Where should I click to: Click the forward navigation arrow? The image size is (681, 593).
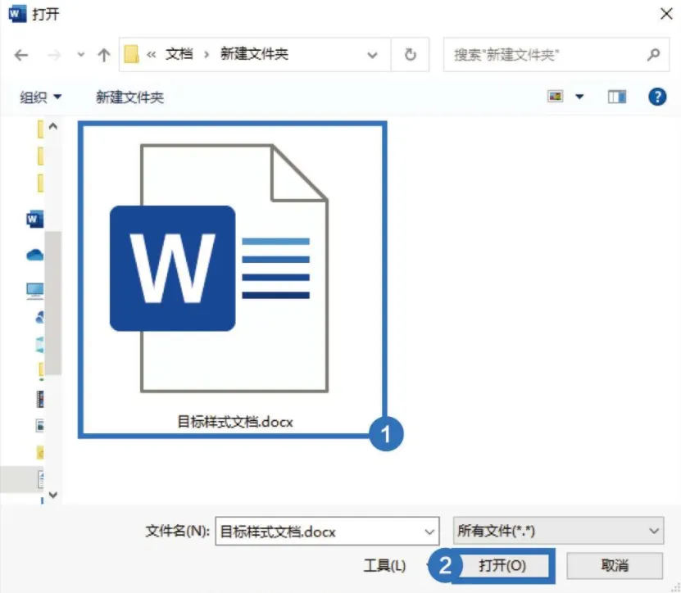coord(54,55)
